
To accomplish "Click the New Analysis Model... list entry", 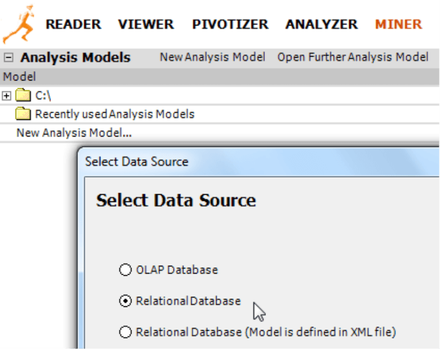I will pyautogui.click(x=74, y=133).
